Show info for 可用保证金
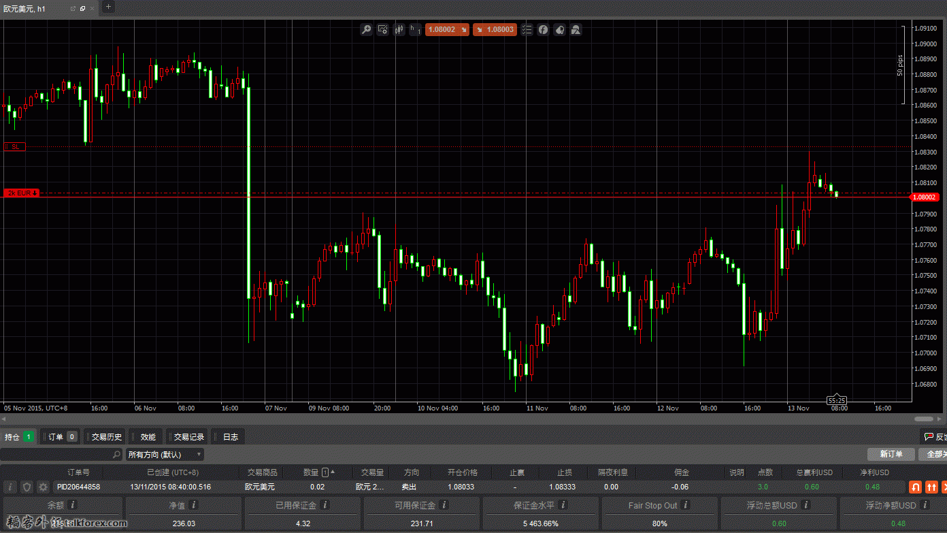 point(444,505)
